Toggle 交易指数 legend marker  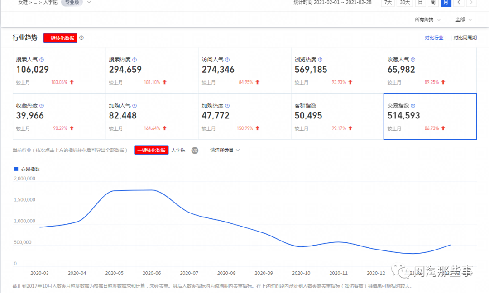tap(16, 169)
